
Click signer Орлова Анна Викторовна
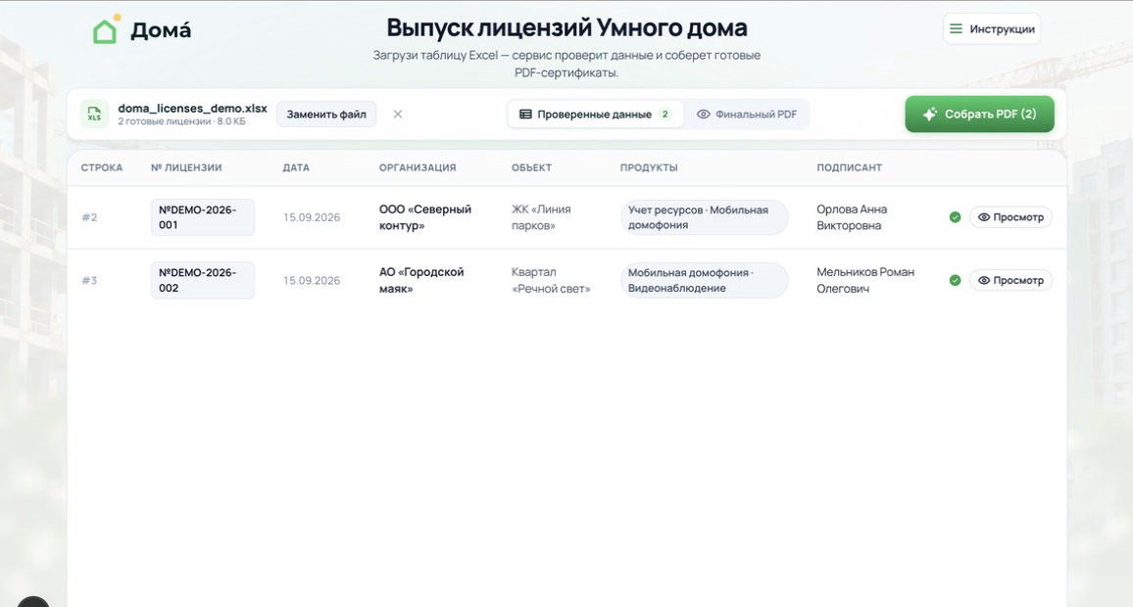tap(852, 217)
